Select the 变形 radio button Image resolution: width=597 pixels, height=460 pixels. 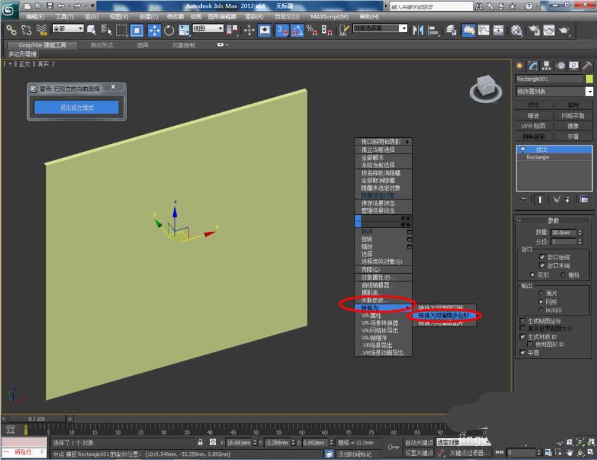[533, 274]
